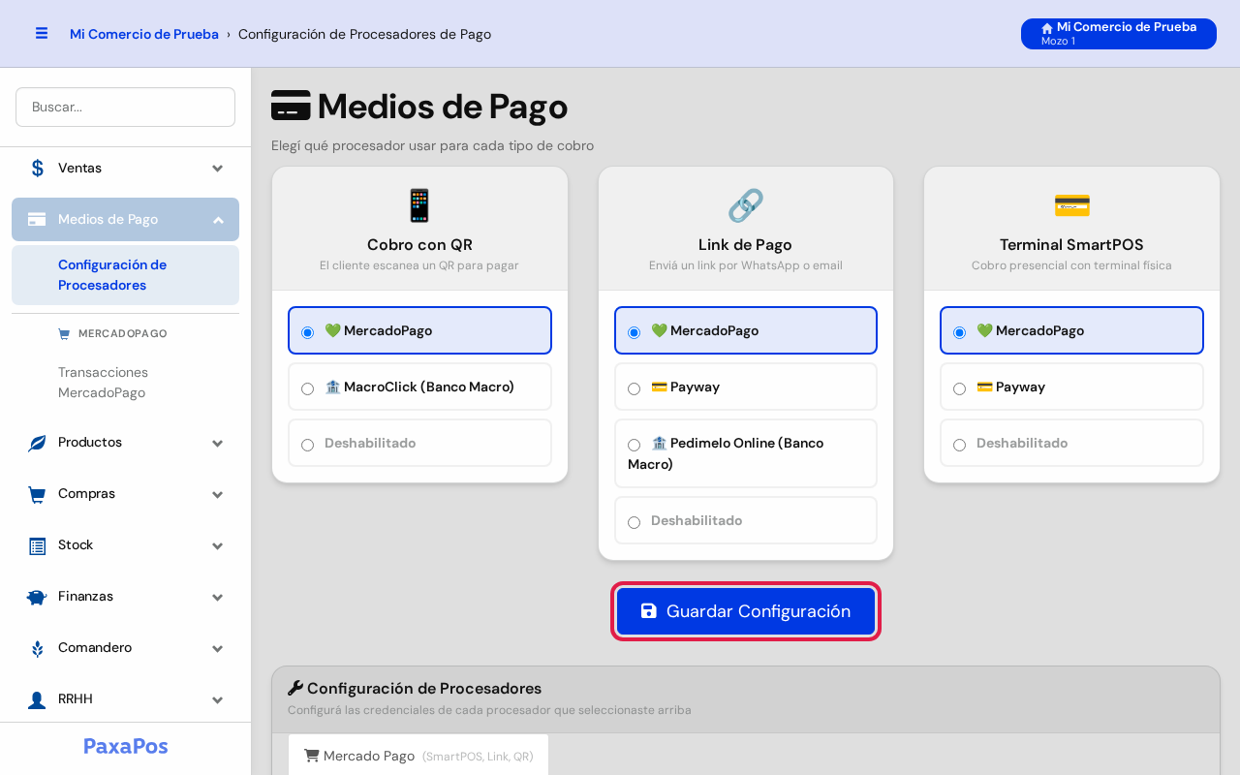Click the leaf icon next to Productos
Image resolution: width=1240 pixels, height=775 pixels.
coord(37,443)
